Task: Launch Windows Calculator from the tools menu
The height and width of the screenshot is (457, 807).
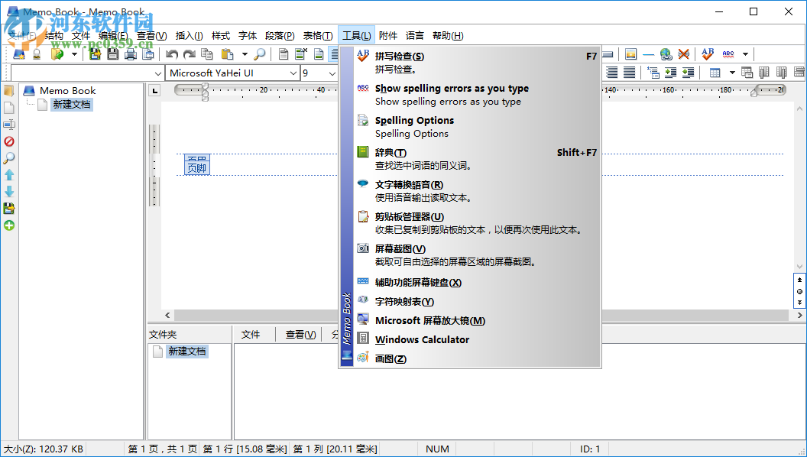Action: click(421, 339)
